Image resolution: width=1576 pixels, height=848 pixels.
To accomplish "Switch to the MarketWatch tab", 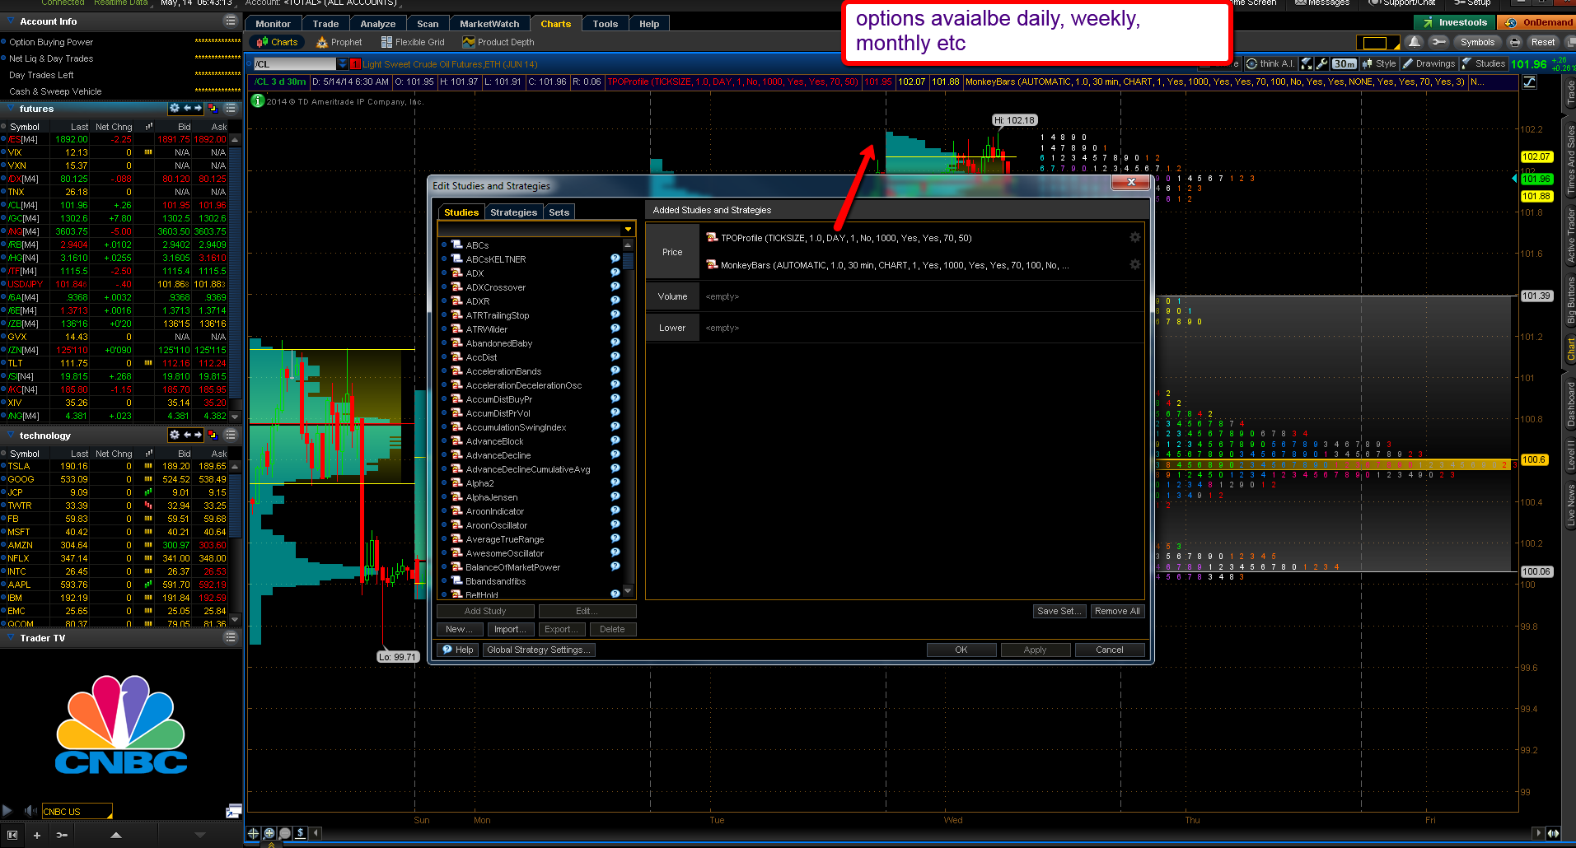I will click(489, 24).
